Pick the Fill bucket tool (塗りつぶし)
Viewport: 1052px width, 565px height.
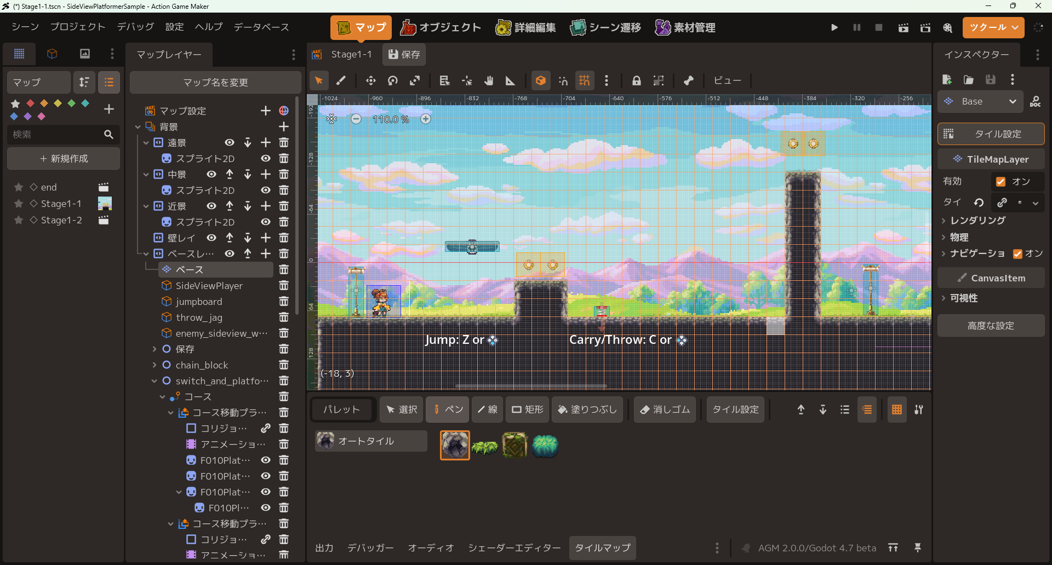tap(587, 410)
